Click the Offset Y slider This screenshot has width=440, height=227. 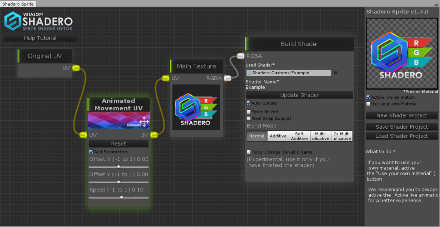pyautogui.click(x=119, y=182)
